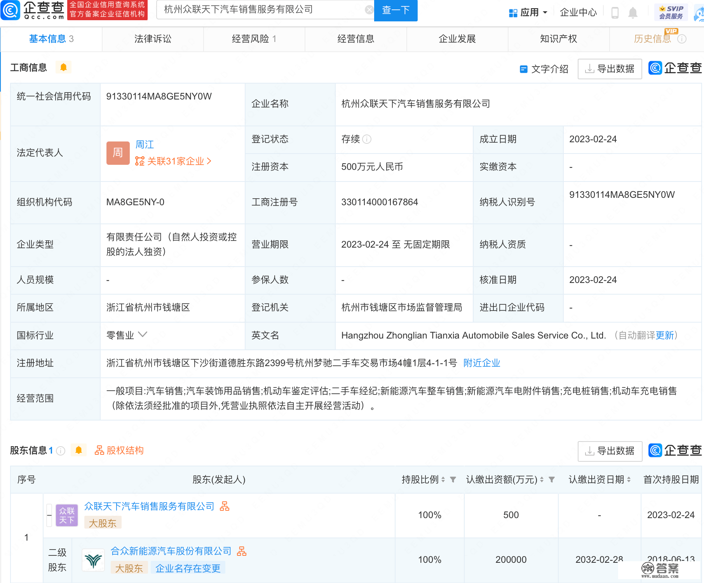Collapse the shareholder row 1 tree toggle

[49, 515]
